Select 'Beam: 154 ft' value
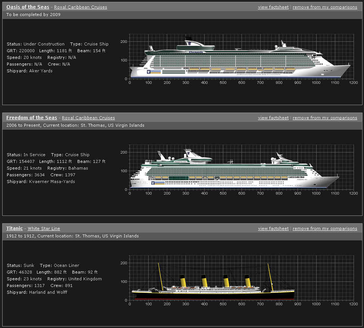This screenshot has width=364, height=328. (x=91, y=51)
